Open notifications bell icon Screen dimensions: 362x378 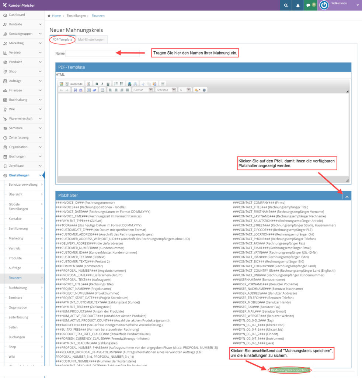tap(297, 5)
